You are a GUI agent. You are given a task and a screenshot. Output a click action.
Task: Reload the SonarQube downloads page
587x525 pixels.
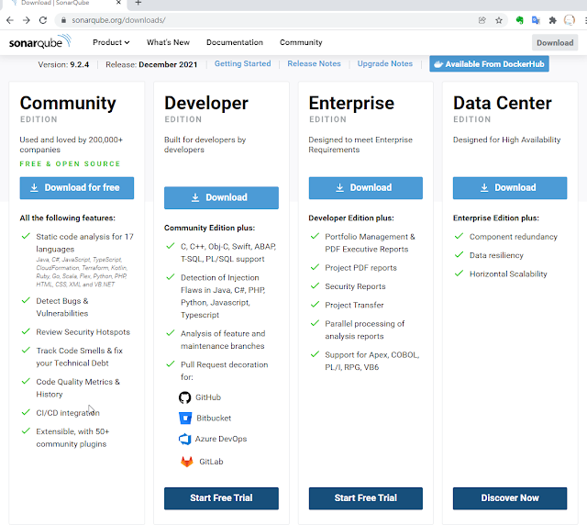tap(43, 20)
